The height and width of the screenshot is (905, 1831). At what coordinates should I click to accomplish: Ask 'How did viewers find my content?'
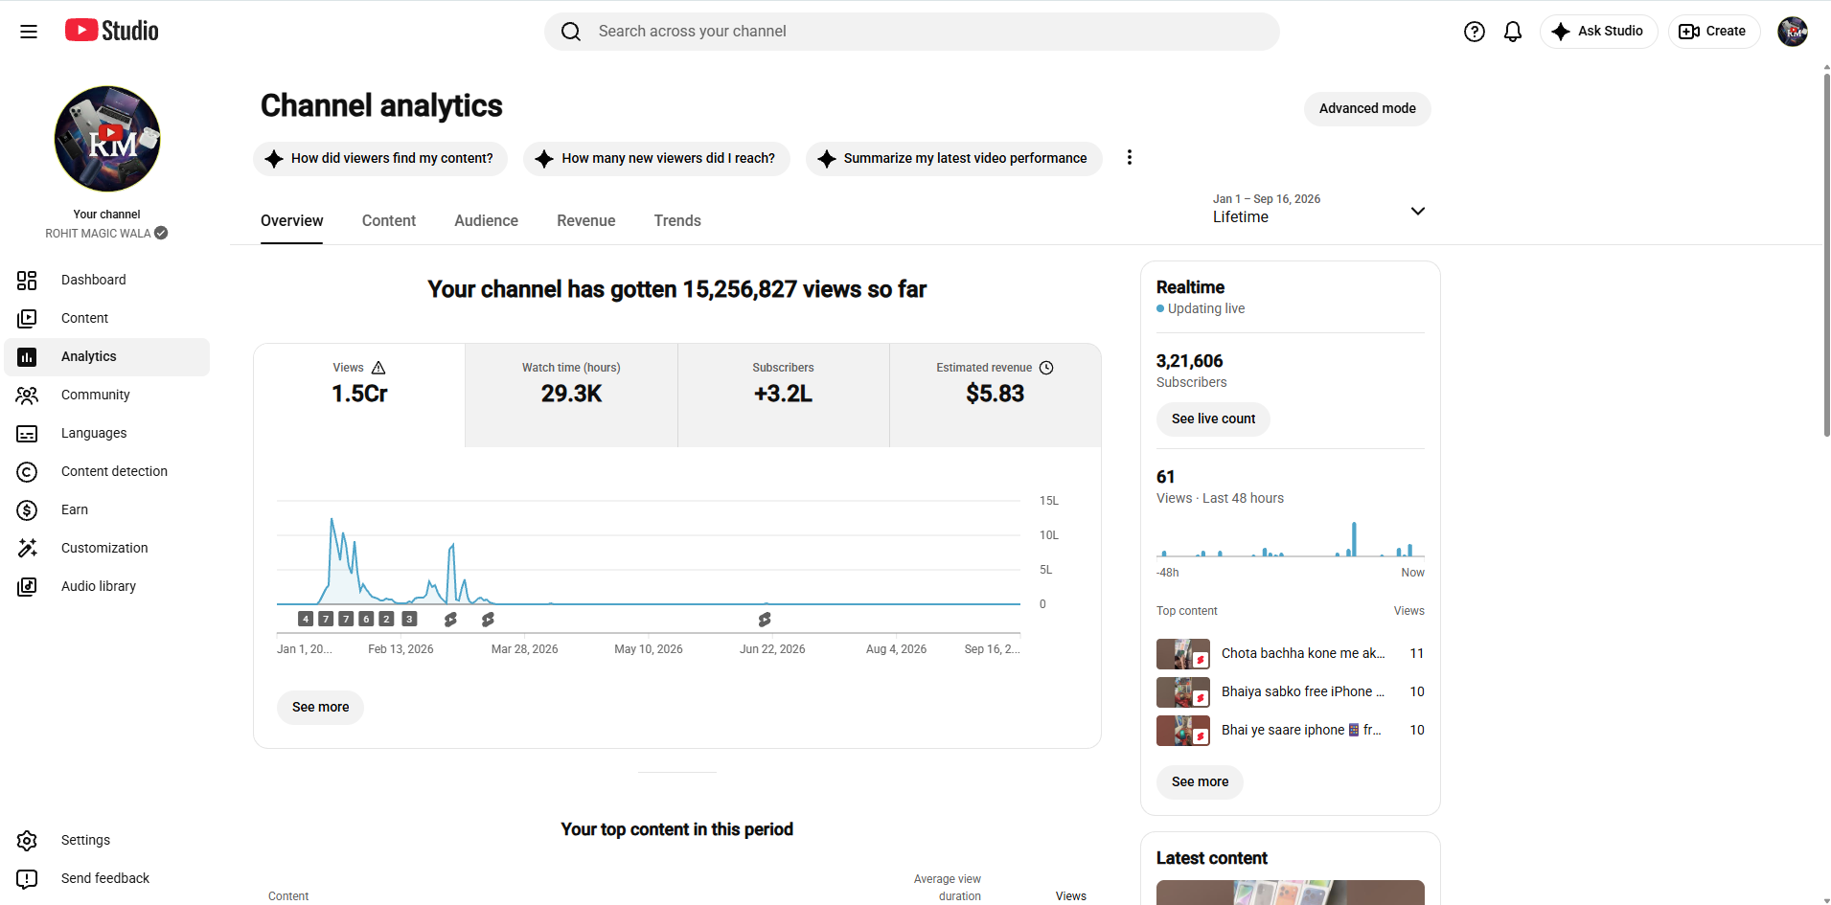380,158
